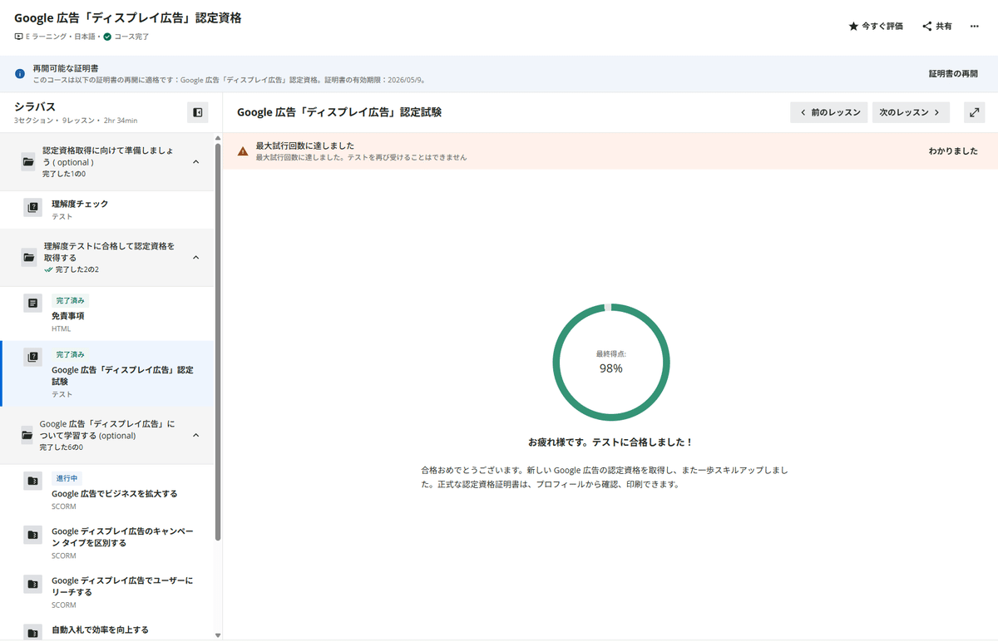Go to next lesson with 次のレッスン

click(911, 112)
